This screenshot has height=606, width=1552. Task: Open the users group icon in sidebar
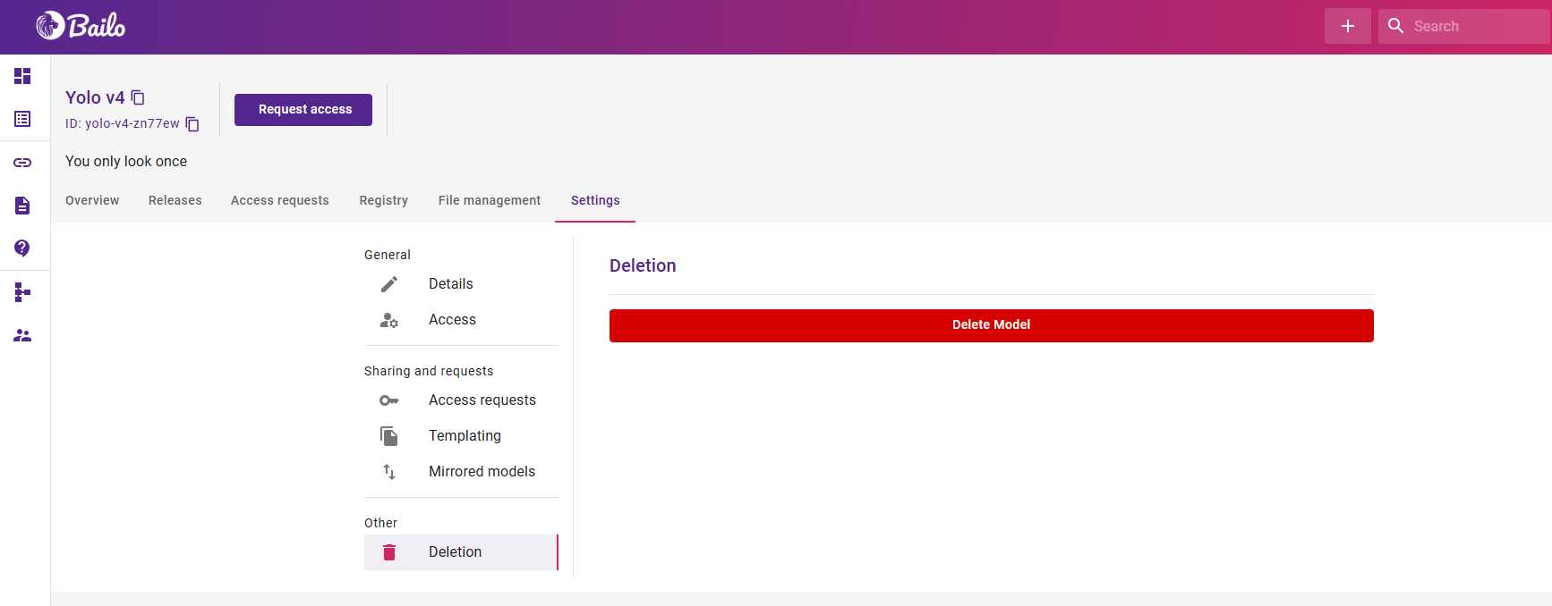22,335
